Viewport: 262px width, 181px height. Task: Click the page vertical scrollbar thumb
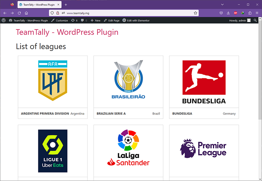click(260, 70)
